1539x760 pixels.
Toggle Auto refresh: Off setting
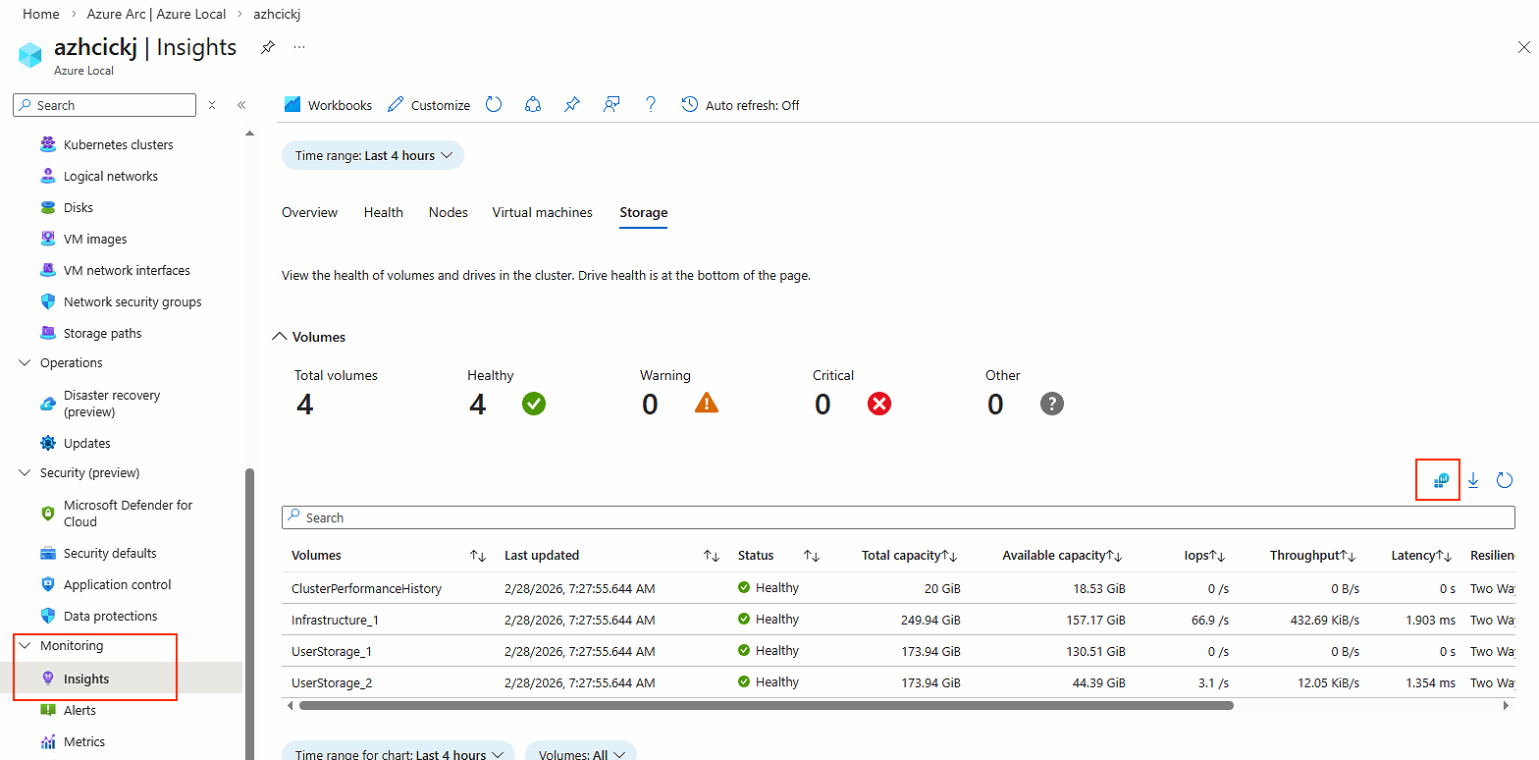point(741,105)
